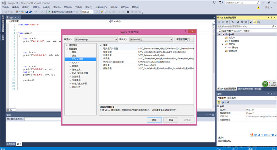
Task: Click the 确定 button in the dialog
Action: pos(154,120)
